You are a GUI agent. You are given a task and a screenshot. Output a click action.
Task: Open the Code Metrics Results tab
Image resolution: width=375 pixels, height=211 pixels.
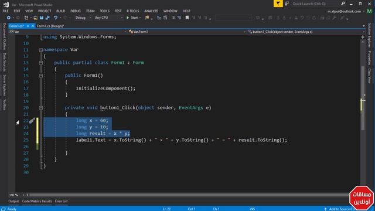pyautogui.click(x=37, y=201)
